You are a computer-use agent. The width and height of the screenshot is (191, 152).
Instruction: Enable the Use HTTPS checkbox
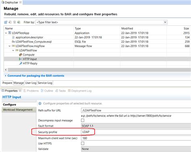[83, 143]
